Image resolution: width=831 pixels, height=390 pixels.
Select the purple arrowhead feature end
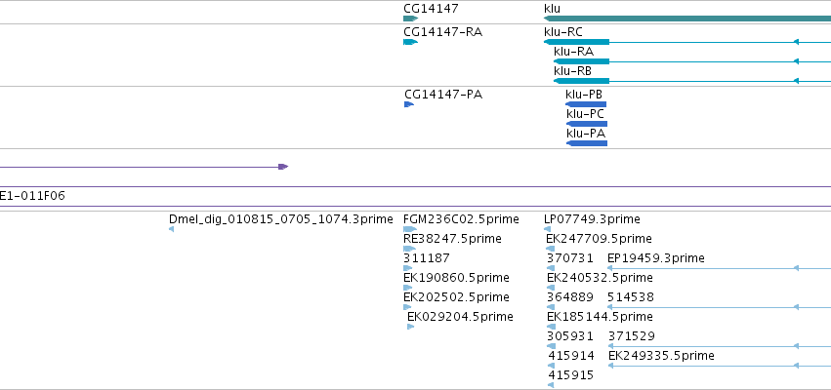point(283,167)
